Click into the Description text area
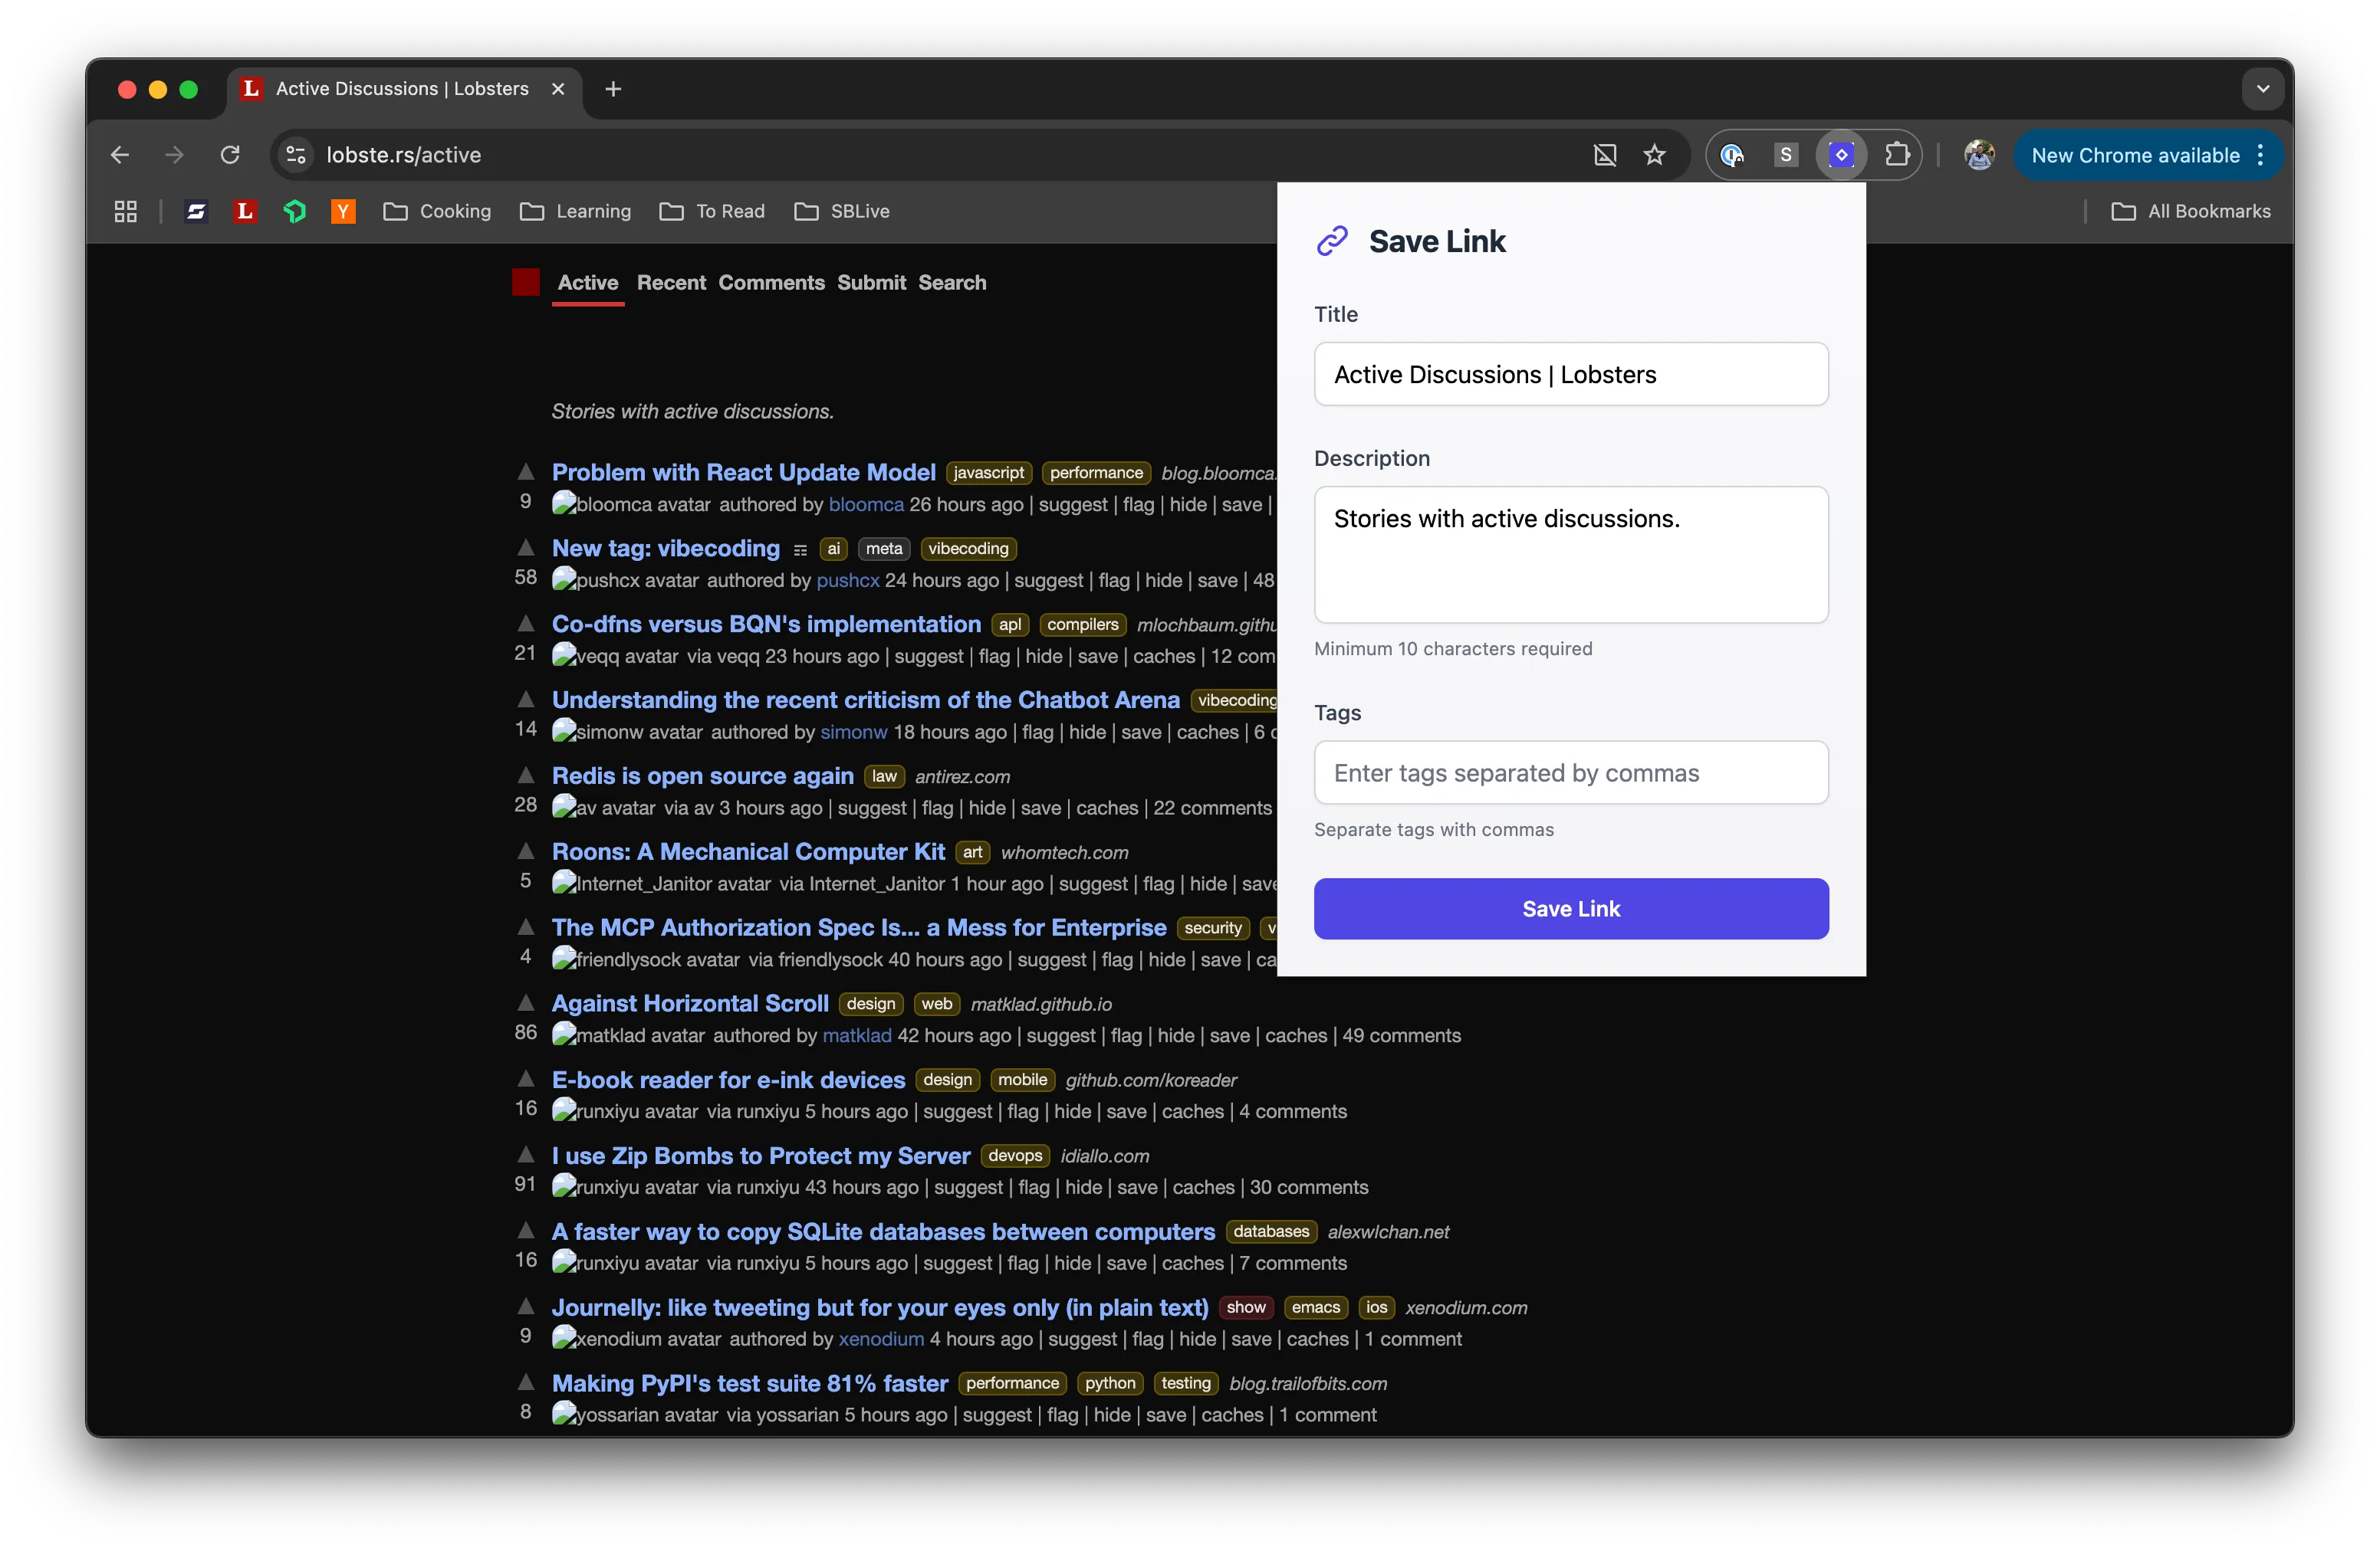The width and height of the screenshot is (2380, 1551). pyautogui.click(x=1571, y=555)
